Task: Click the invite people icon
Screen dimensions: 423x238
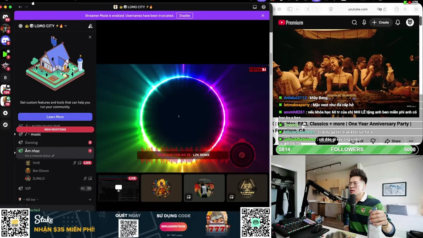Action: point(90,26)
